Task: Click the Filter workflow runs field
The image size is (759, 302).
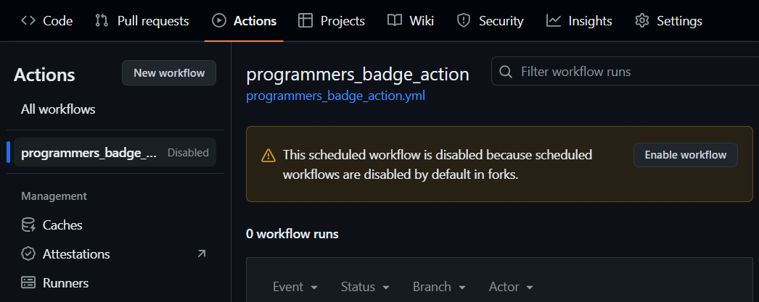Action: [625, 72]
